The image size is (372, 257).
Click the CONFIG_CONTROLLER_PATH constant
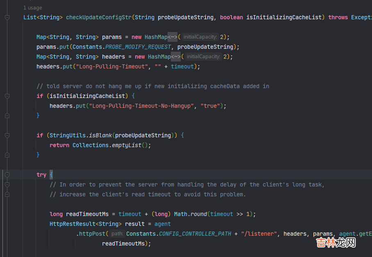(x=195, y=234)
